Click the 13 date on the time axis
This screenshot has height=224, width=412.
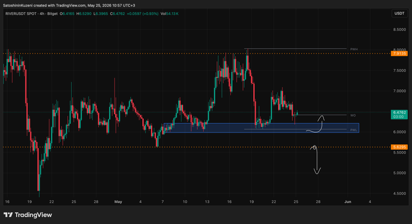point(207,202)
